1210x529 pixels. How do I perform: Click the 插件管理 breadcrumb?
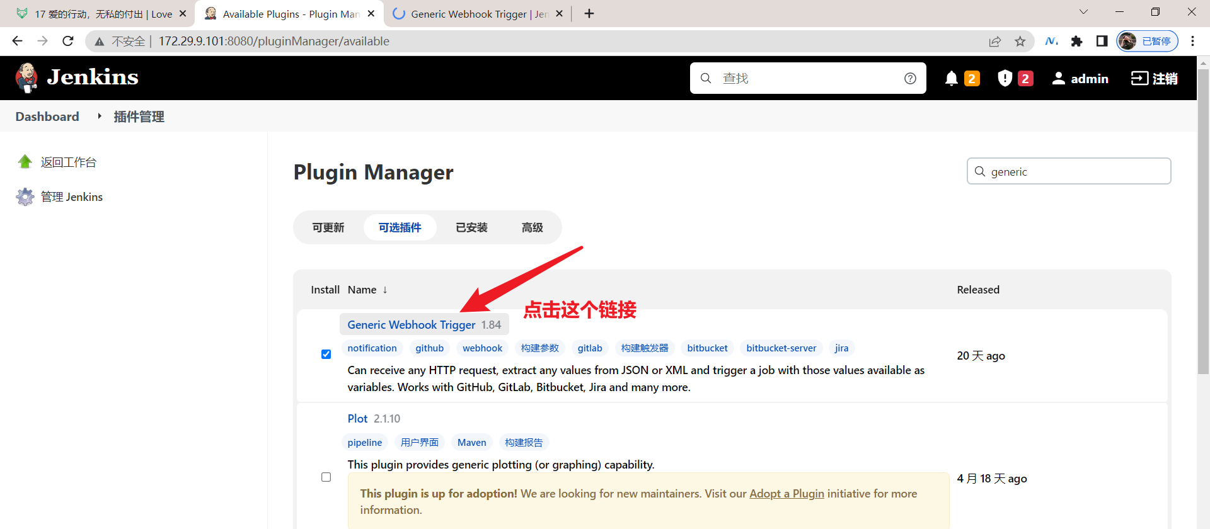coord(139,117)
